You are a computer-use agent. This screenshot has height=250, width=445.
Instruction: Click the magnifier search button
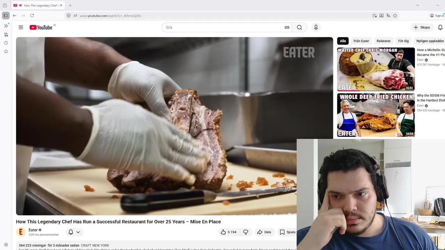299,27
